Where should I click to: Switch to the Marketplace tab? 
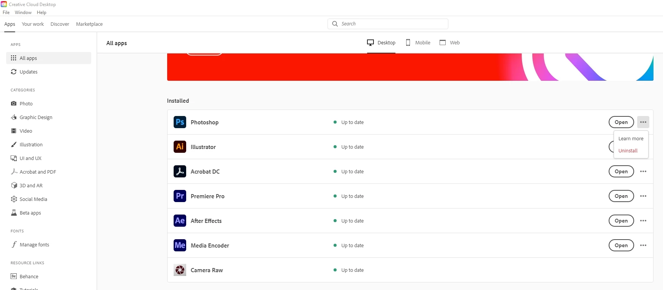click(x=89, y=24)
